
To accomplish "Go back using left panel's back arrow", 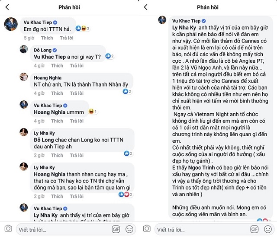I will (6, 7).
